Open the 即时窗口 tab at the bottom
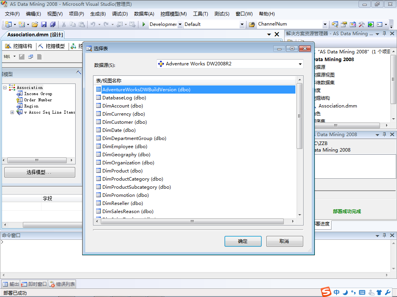397x297 pixels. click(34, 284)
